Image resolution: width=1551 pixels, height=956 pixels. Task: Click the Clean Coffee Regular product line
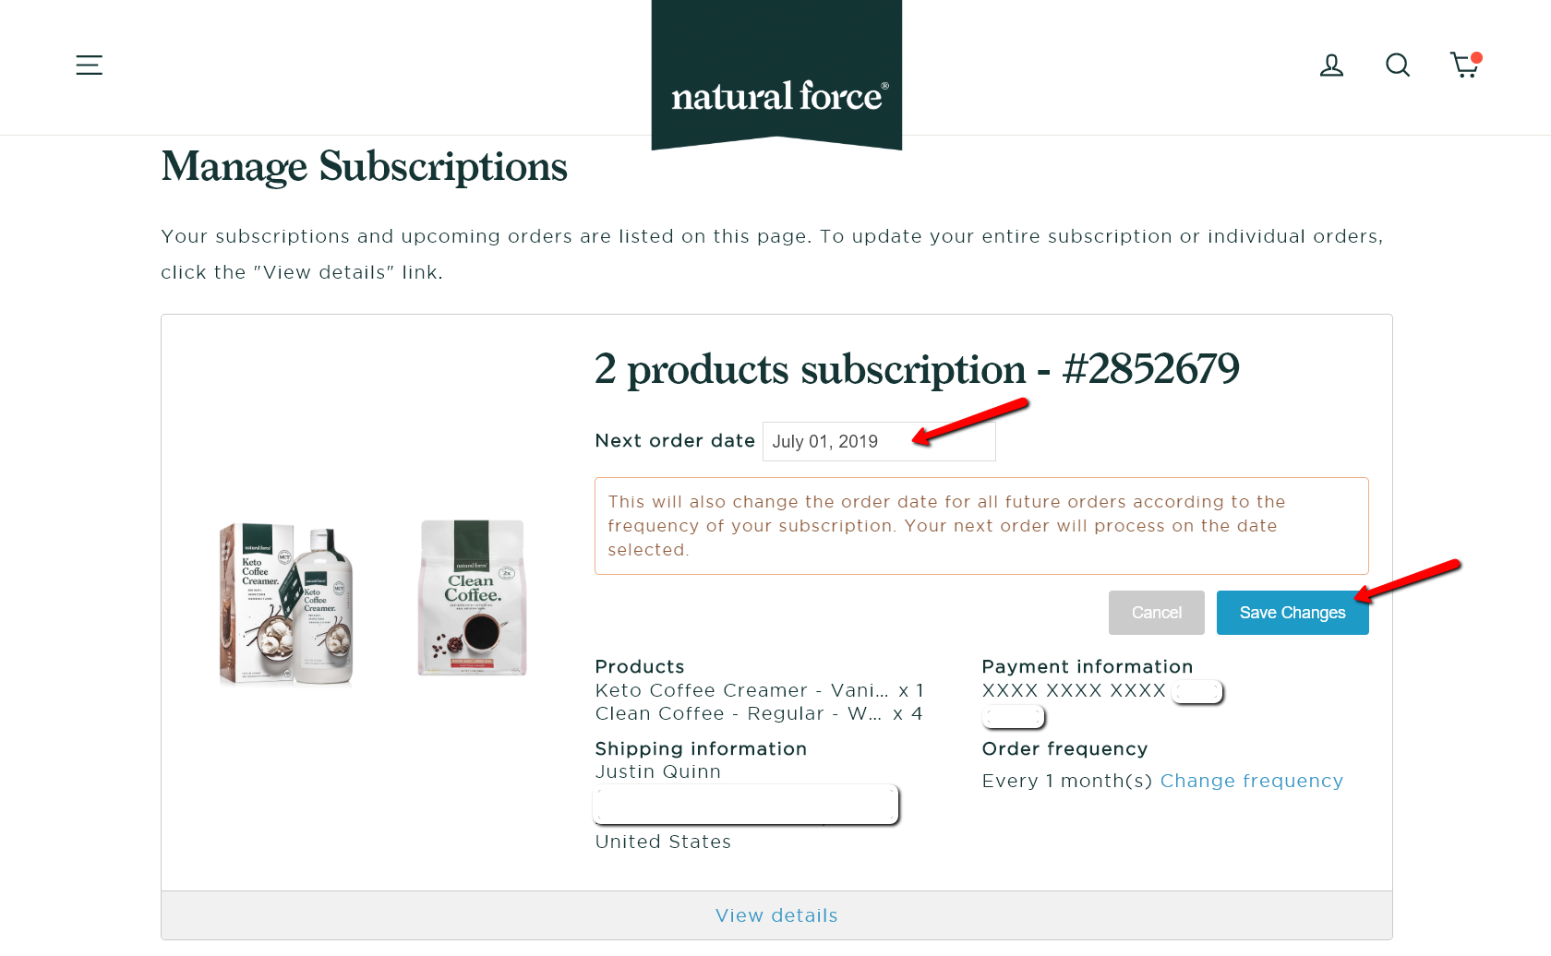click(x=759, y=713)
